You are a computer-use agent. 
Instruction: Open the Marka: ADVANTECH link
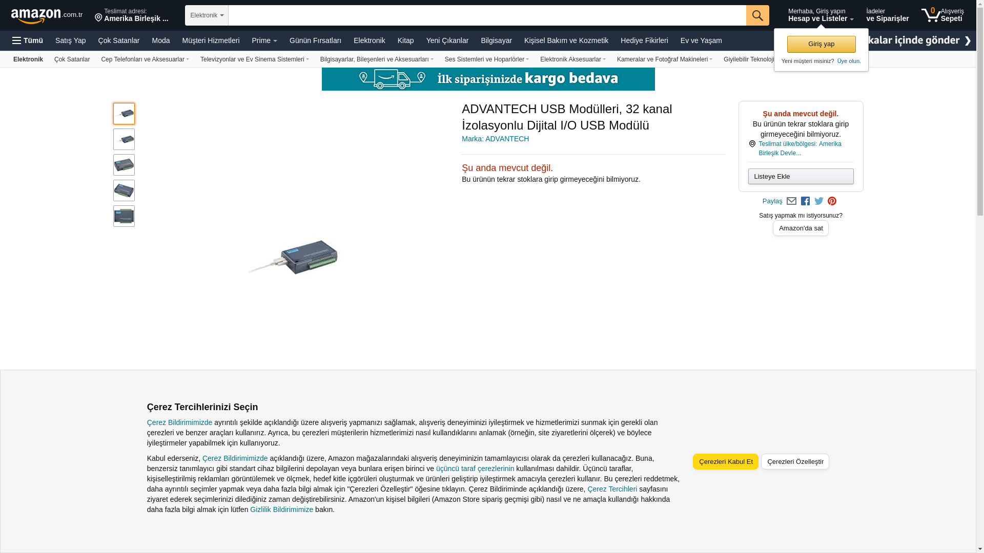click(495, 139)
